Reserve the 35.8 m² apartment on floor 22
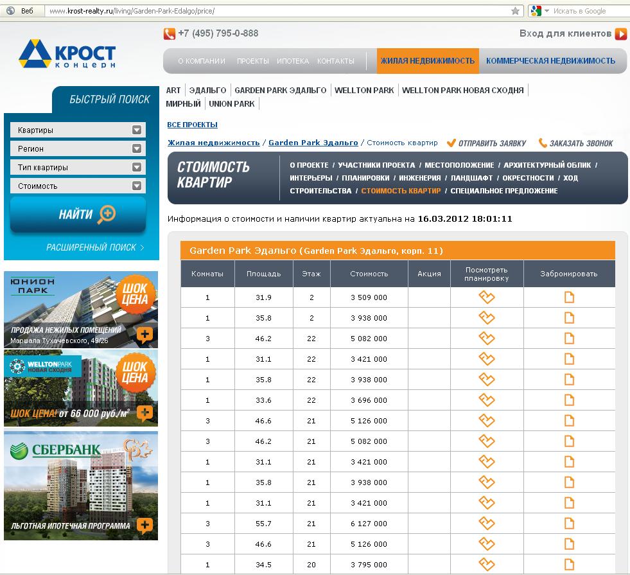Viewport: 630px width, 575px height. coord(569,379)
